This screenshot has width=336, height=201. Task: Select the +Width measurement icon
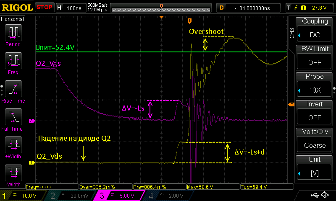(13, 145)
